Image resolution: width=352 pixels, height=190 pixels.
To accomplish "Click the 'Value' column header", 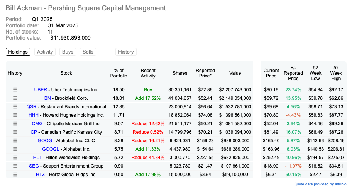I will 235,73.
